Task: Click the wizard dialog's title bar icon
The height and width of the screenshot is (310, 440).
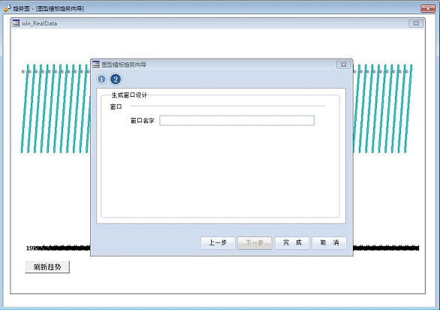Action: [x=96, y=65]
